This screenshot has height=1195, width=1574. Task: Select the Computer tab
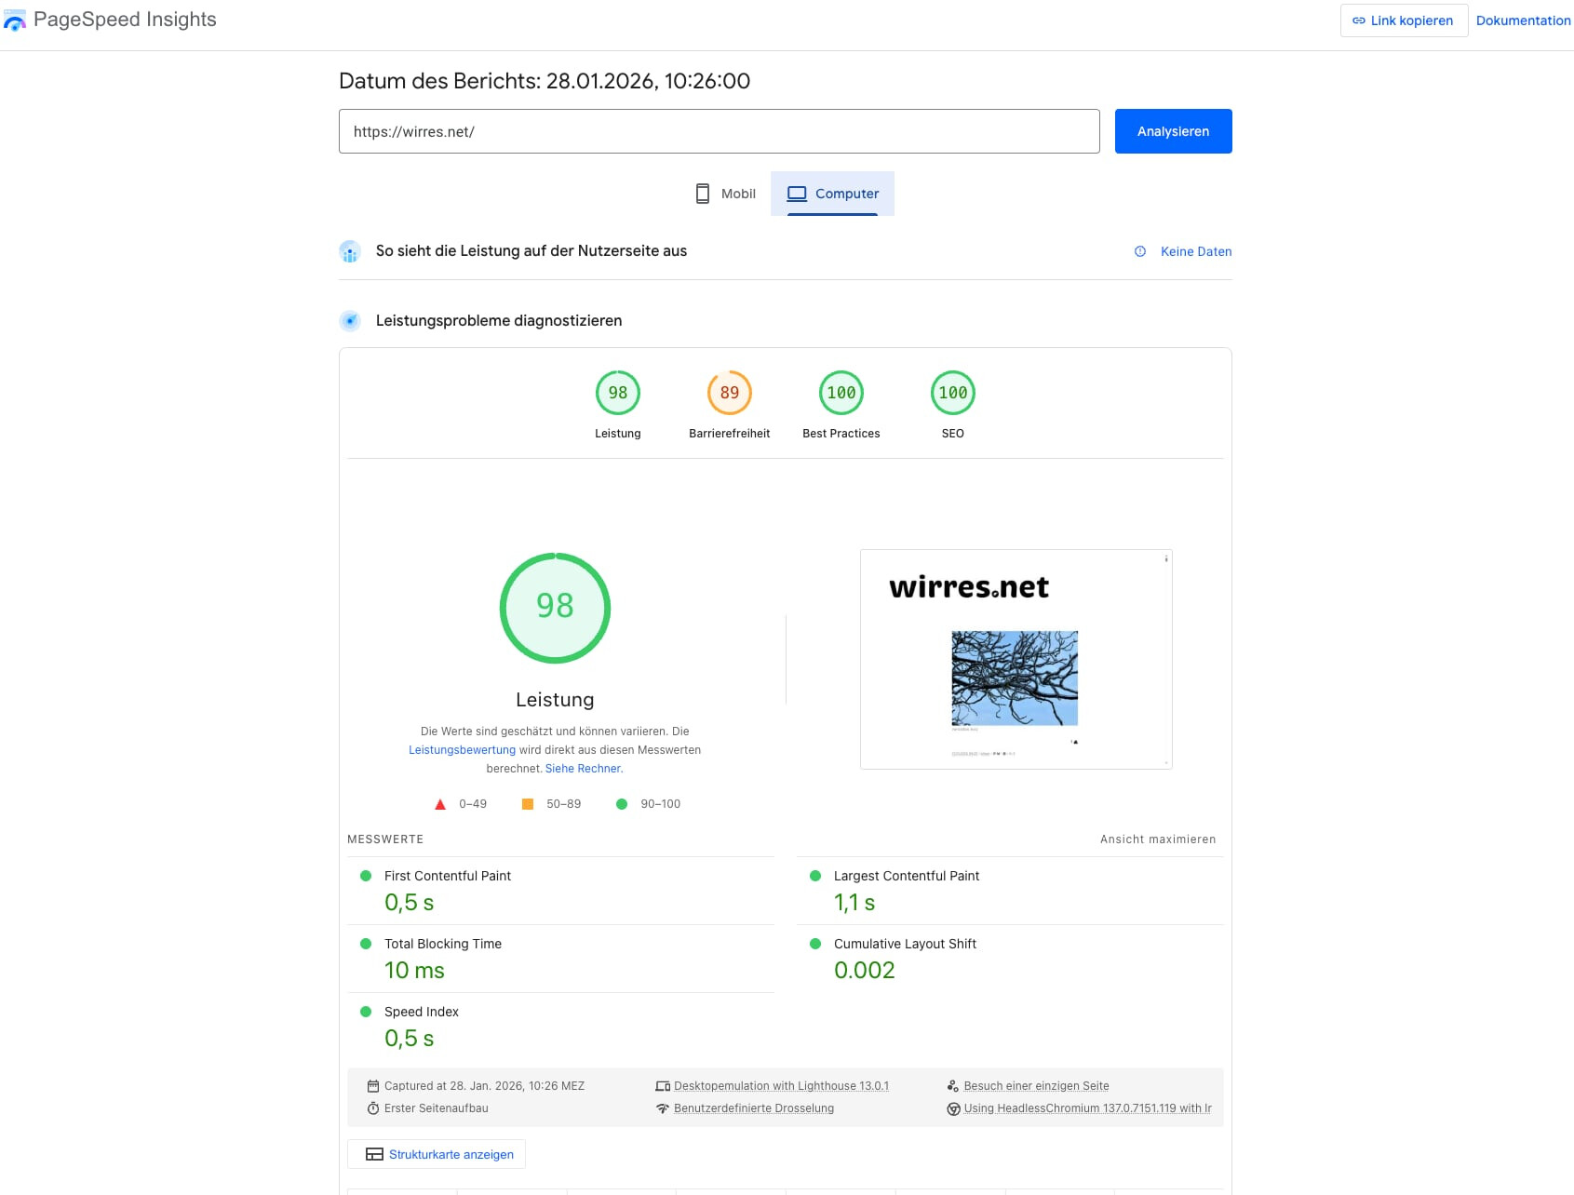832,194
